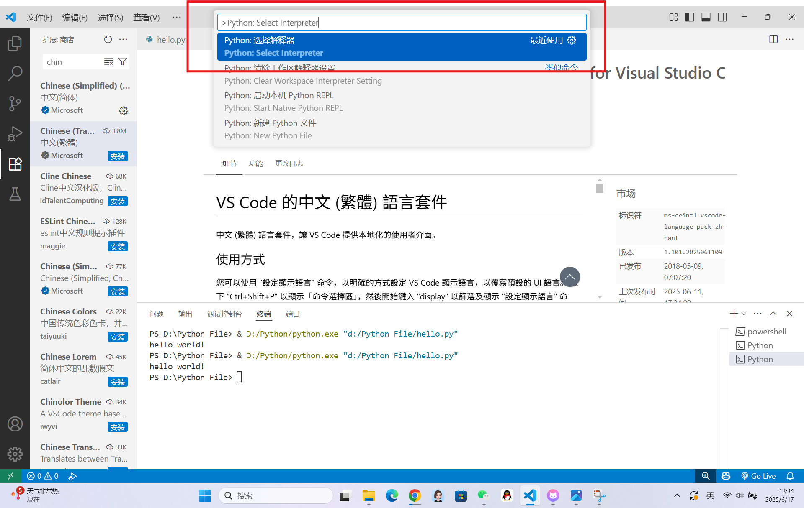Open Run and Debug view
This screenshot has height=508, width=804.
15,134
